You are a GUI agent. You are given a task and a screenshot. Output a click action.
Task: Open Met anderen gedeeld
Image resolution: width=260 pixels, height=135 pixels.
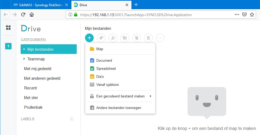pos(49,78)
